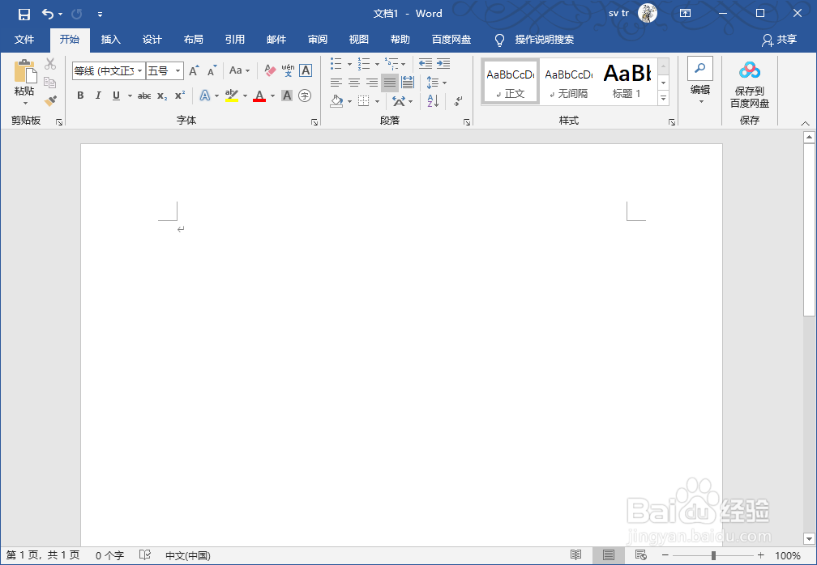The height and width of the screenshot is (565, 817).
Task: Open the Font dialog launcher
Action: (x=314, y=122)
